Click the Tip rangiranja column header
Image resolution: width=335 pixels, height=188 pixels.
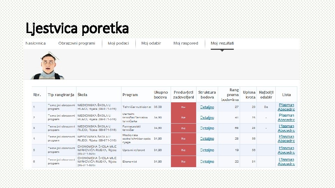pos(61,95)
